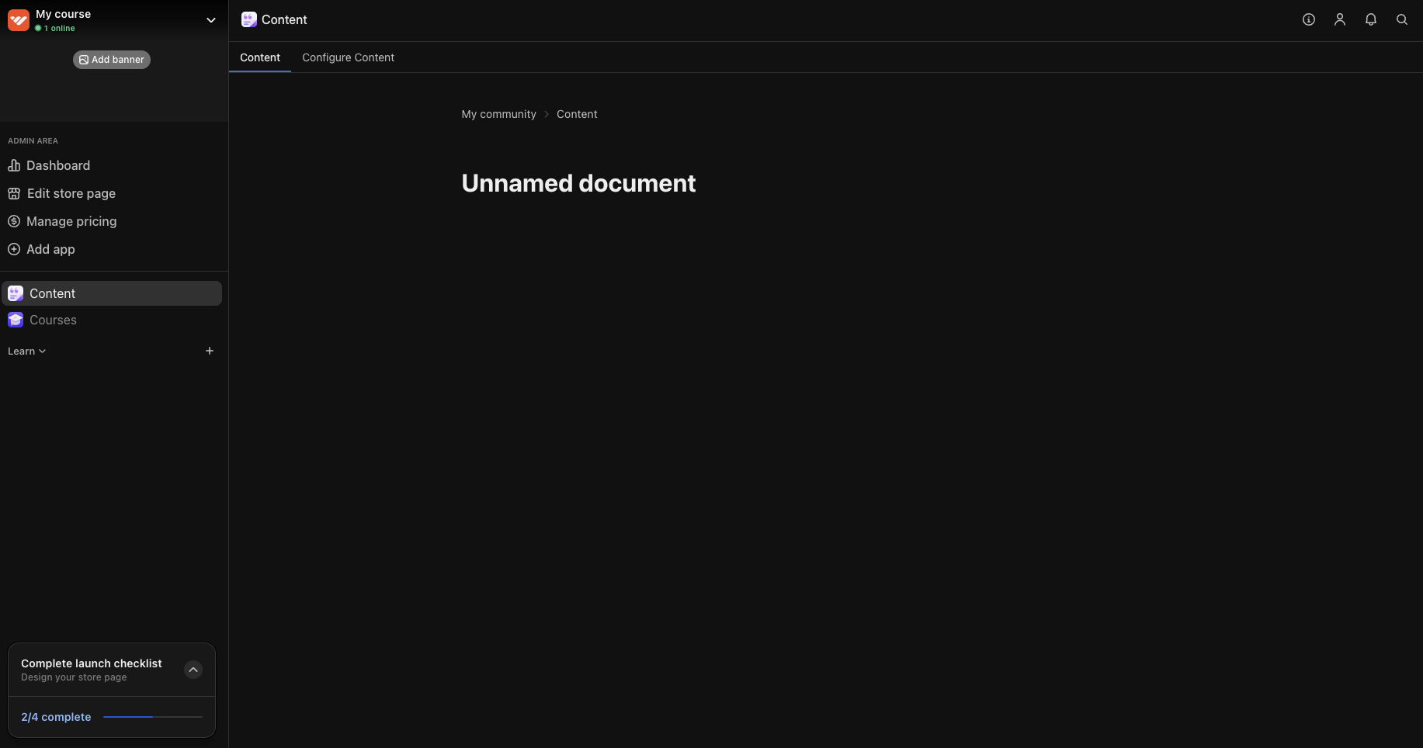This screenshot has width=1423, height=748.
Task: Click the 2/4 complete progress bar
Action: click(x=151, y=717)
